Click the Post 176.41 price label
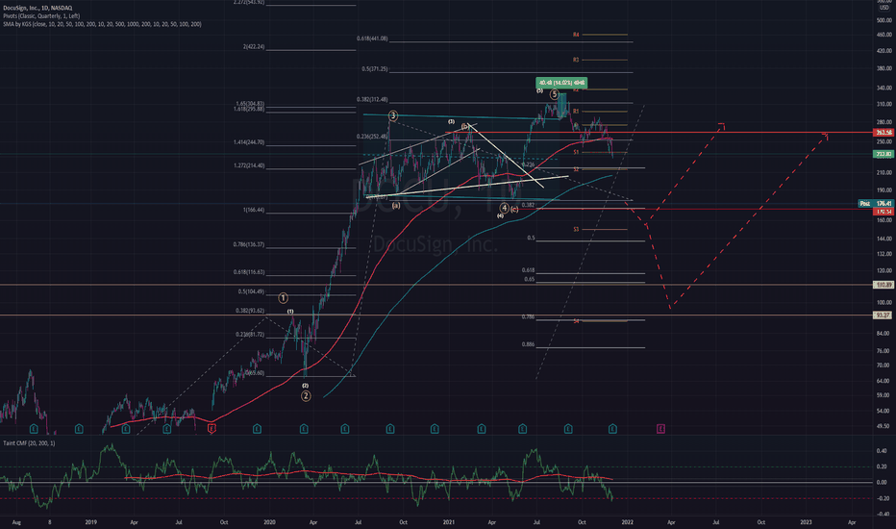 click(876, 204)
